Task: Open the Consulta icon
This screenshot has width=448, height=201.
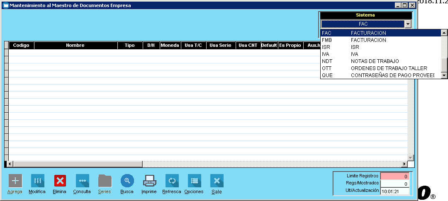Action: point(82,181)
